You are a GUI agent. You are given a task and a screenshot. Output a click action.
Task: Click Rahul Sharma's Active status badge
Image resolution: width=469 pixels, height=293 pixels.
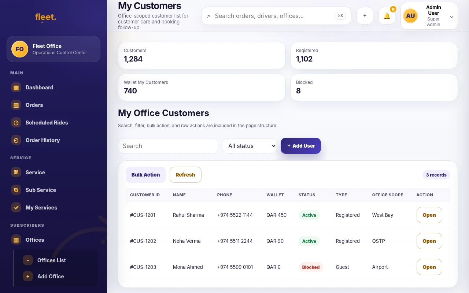coord(309,215)
